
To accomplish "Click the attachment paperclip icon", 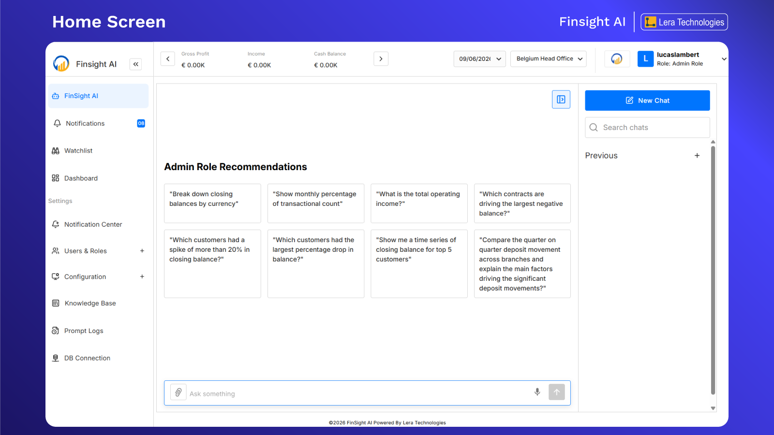I will (179, 392).
